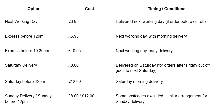The height and width of the screenshot is (110, 223).
Task: Click the 'Saturday morning delivery' cell
Action: 139,82
